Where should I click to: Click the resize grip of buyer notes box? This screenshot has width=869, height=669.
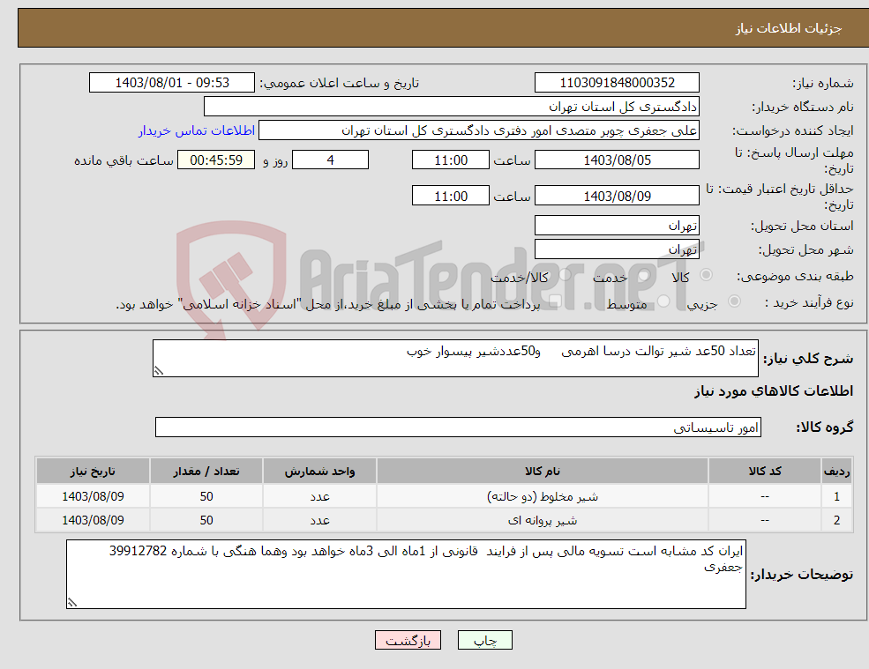point(72,603)
